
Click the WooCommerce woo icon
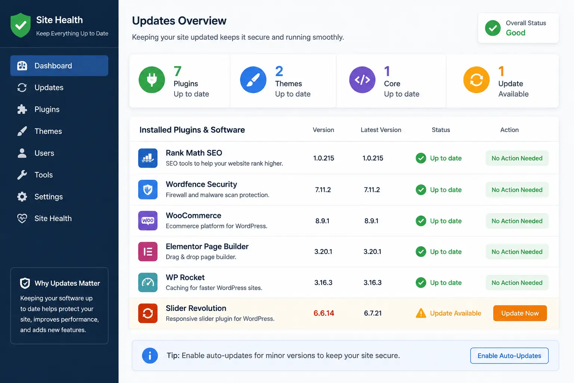148,221
